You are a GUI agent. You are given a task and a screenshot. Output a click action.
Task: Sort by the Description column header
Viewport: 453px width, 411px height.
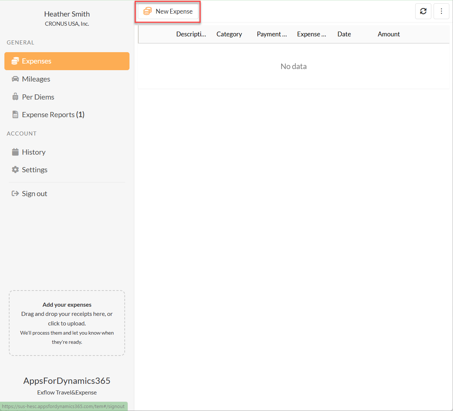(x=191, y=34)
